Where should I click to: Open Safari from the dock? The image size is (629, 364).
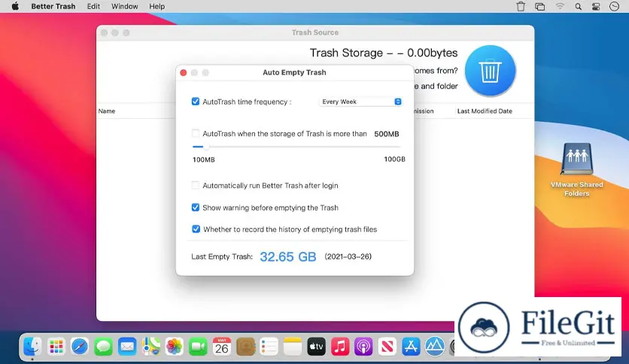tap(80, 347)
